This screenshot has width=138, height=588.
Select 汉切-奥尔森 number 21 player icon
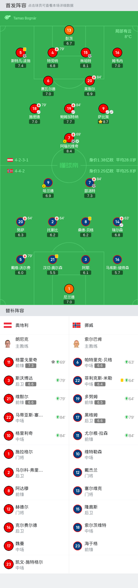point(52,259)
